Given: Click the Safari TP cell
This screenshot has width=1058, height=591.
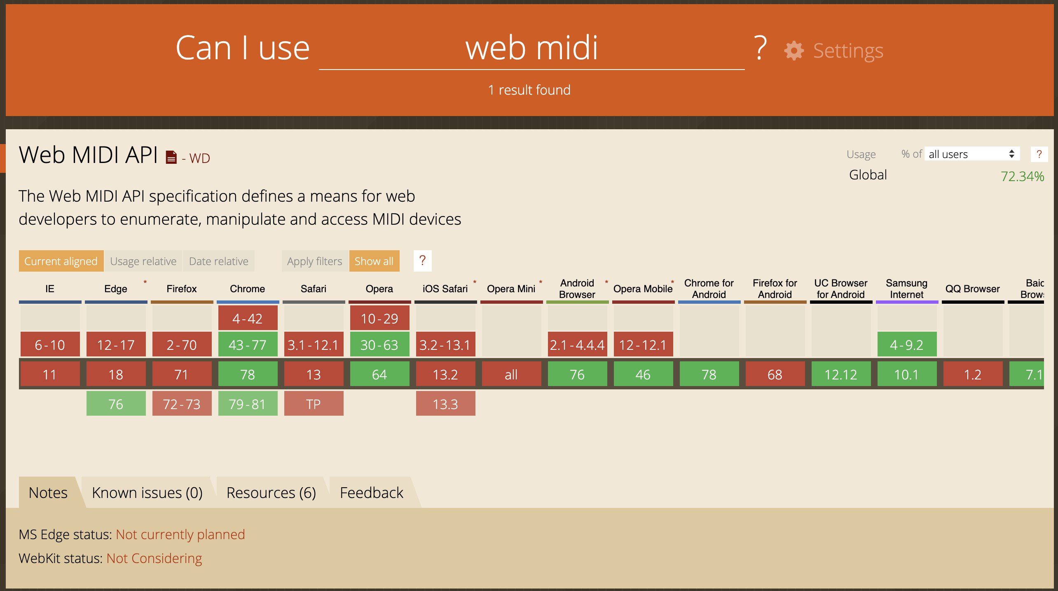Looking at the screenshot, I should pos(314,404).
